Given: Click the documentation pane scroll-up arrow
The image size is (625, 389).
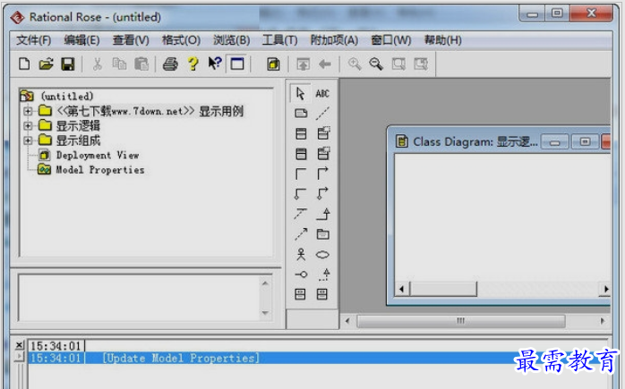Looking at the screenshot, I should (x=265, y=283).
